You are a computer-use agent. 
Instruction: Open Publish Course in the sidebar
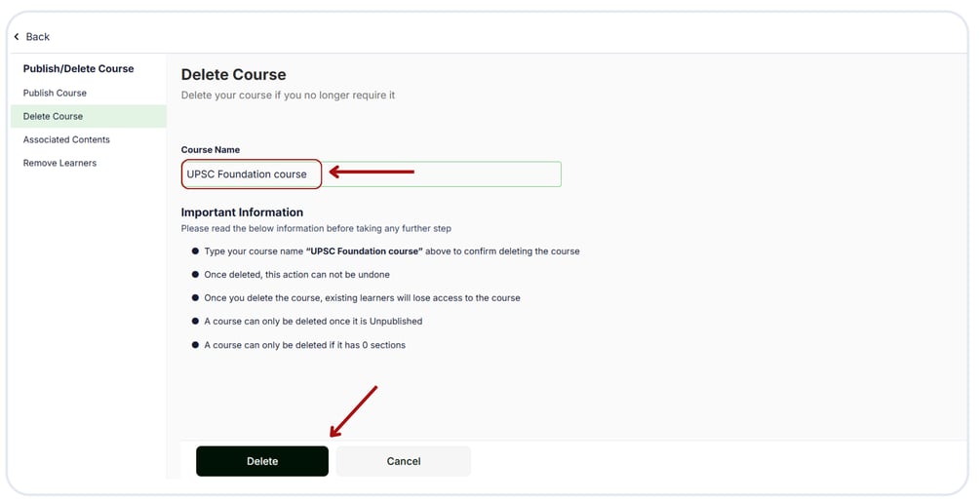(55, 93)
